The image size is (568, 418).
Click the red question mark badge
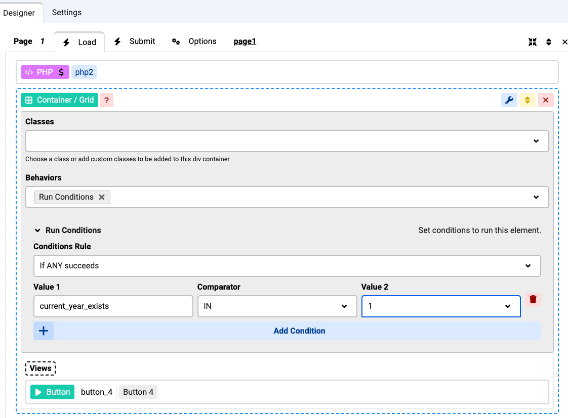click(106, 100)
